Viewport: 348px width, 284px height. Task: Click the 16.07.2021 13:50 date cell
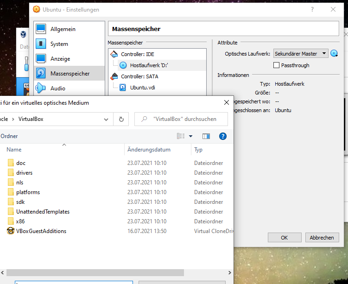click(147, 231)
